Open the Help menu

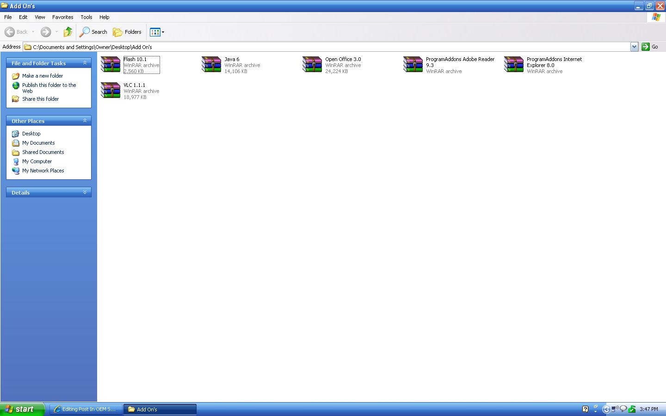click(104, 17)
